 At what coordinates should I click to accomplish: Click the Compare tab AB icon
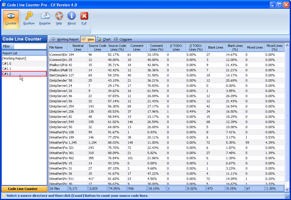point(116,39)
